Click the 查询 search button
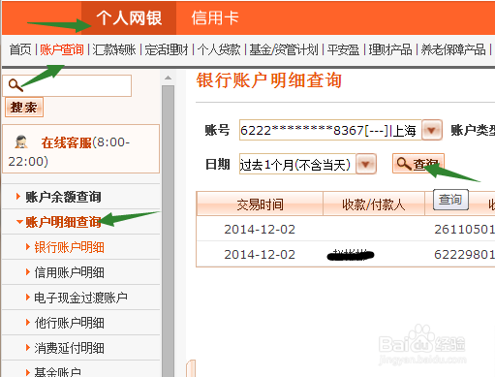The width and height of the screenshot is (495, 377). [418, 164]
